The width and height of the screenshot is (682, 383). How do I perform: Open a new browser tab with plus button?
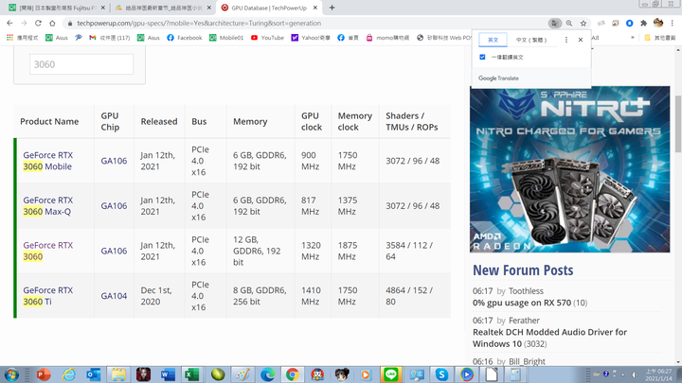tap(332, 8)
